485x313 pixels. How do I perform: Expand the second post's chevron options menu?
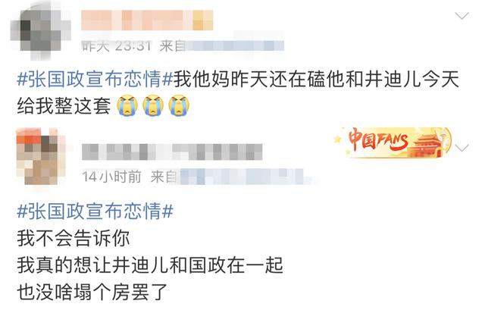coord(462,148)
